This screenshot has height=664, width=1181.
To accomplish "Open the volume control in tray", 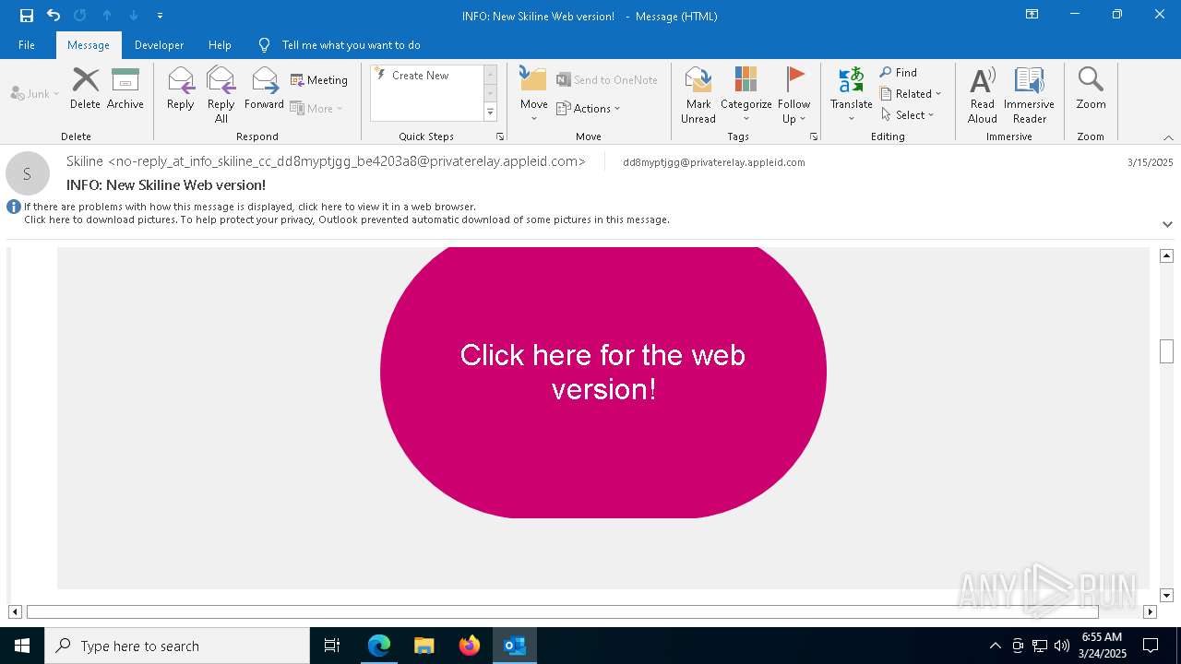I will tap(1062, 646).
